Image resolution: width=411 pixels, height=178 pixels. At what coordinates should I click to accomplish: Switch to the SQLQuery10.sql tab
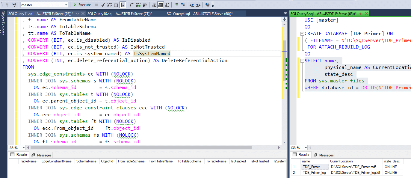[120, 13]
